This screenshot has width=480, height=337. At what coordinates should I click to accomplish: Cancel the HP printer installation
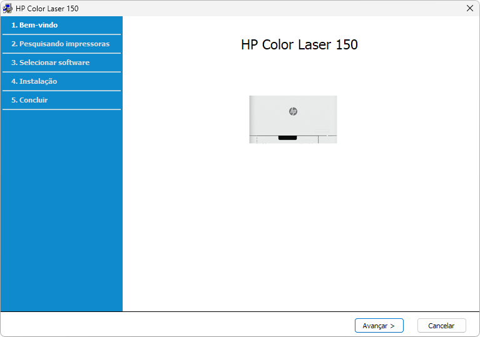point(441,325)
